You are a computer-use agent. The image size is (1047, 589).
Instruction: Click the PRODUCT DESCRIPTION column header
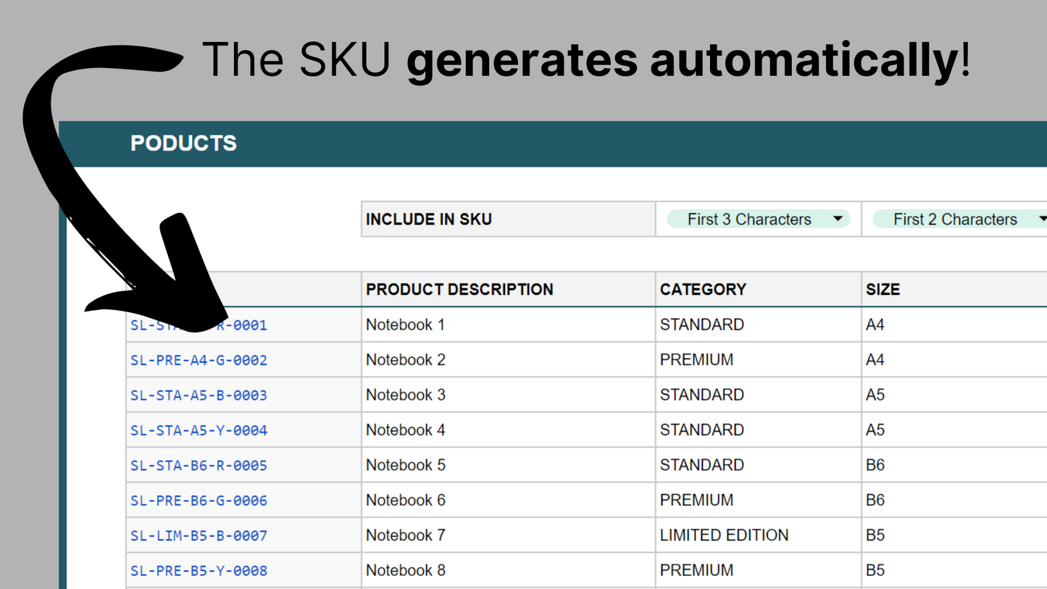(x=459, y=289)
